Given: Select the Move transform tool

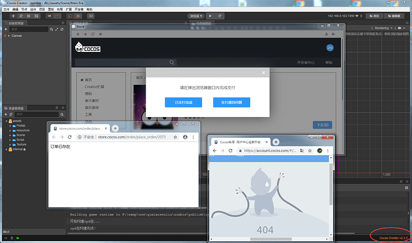Looking at the screenshot, I should coord(13,16).
